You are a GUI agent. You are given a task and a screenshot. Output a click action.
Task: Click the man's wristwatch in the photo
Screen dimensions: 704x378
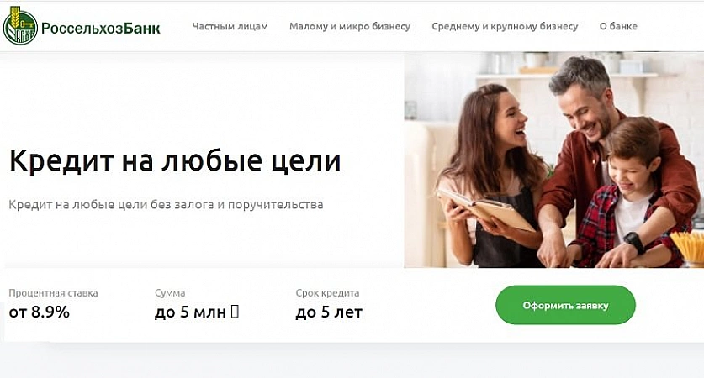pyautogui.click(x=634, y=243)
